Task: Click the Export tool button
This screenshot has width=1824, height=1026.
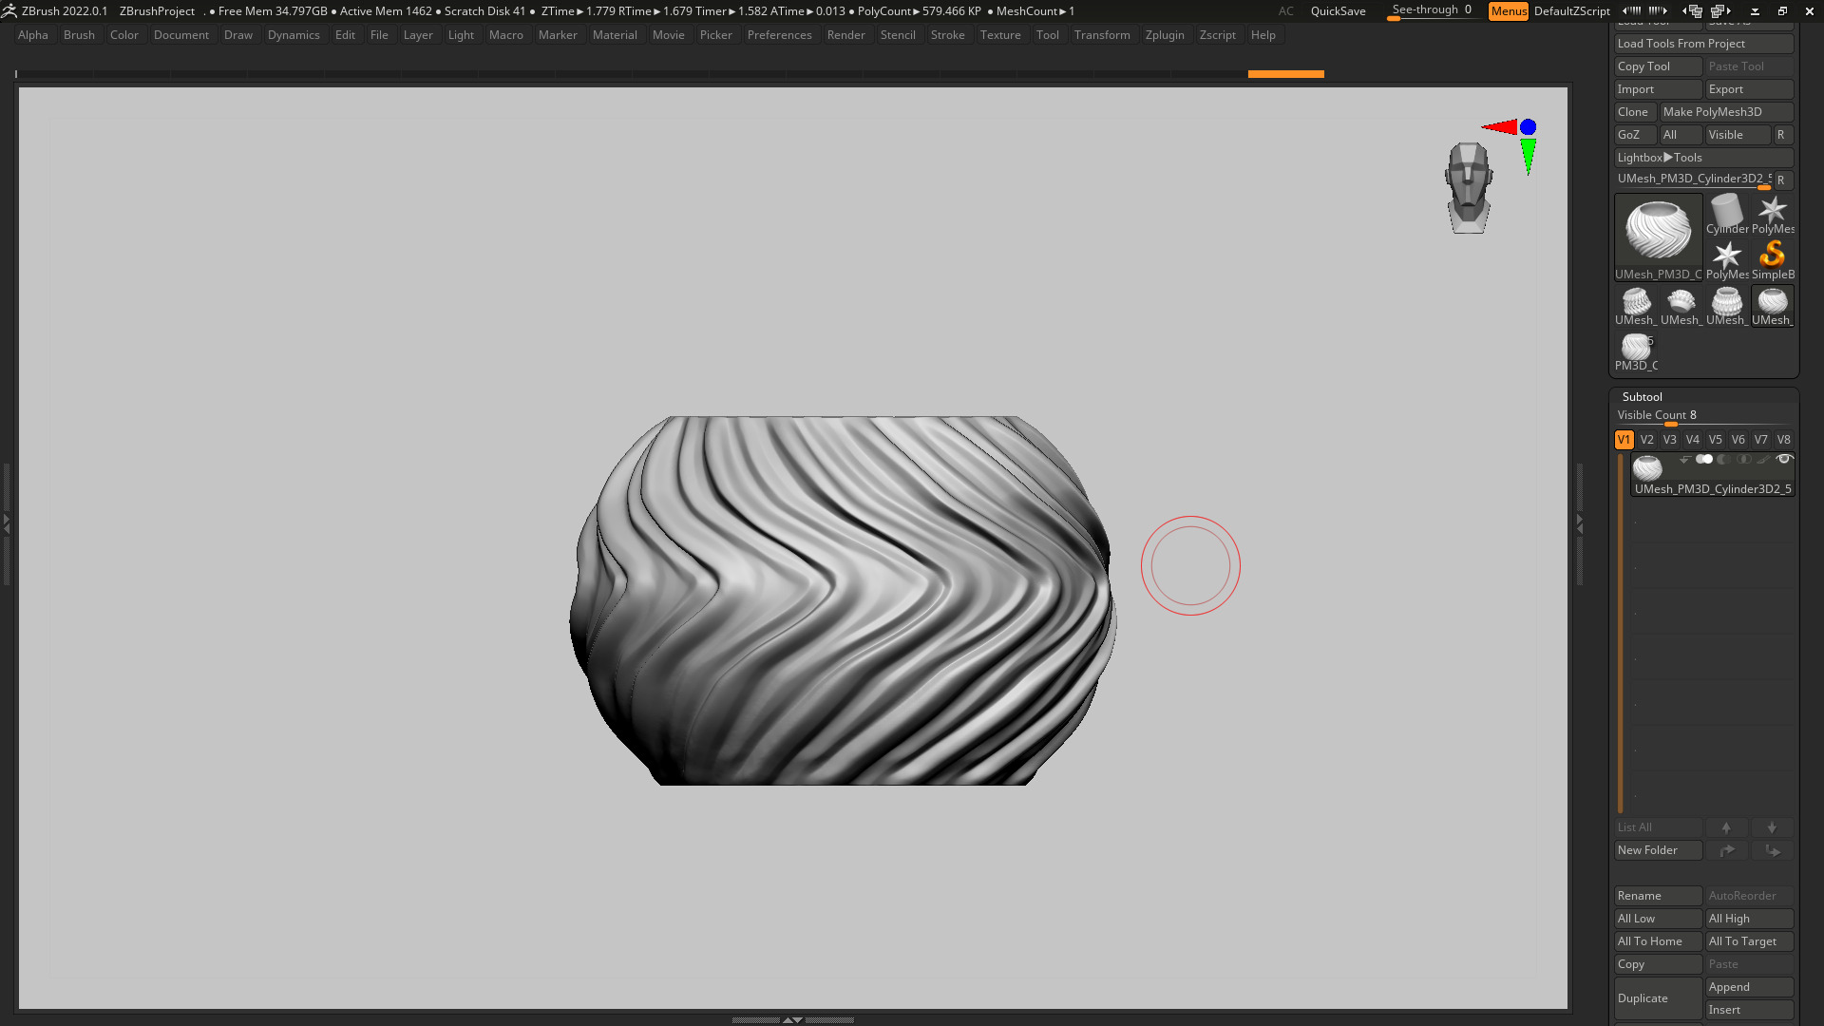Action: pyautogui.click(x=1749, y=89)
